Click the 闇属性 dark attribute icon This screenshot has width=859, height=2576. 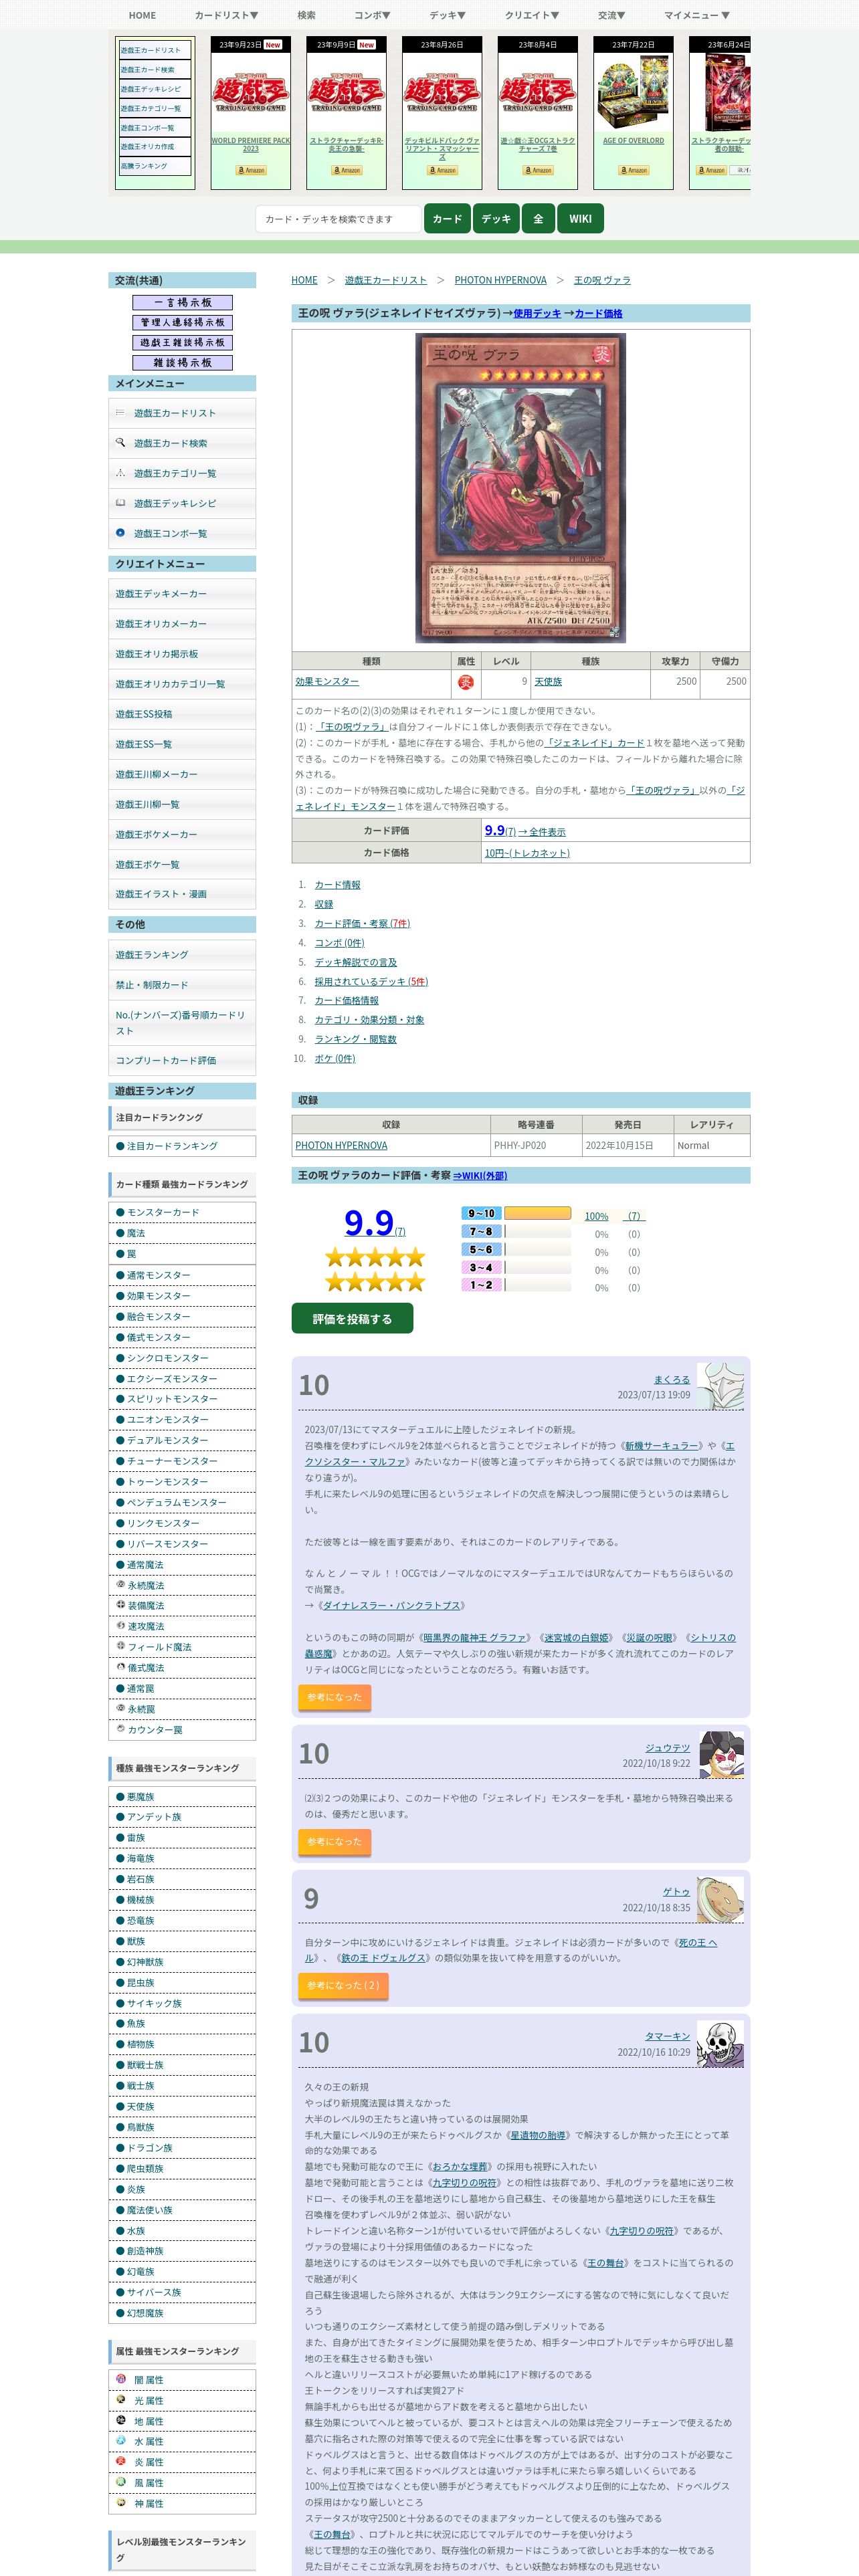pos(121,2379)
